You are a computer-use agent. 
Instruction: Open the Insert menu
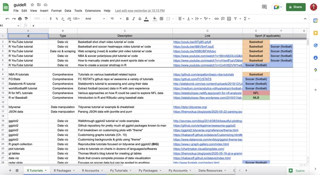coord(44,11)
